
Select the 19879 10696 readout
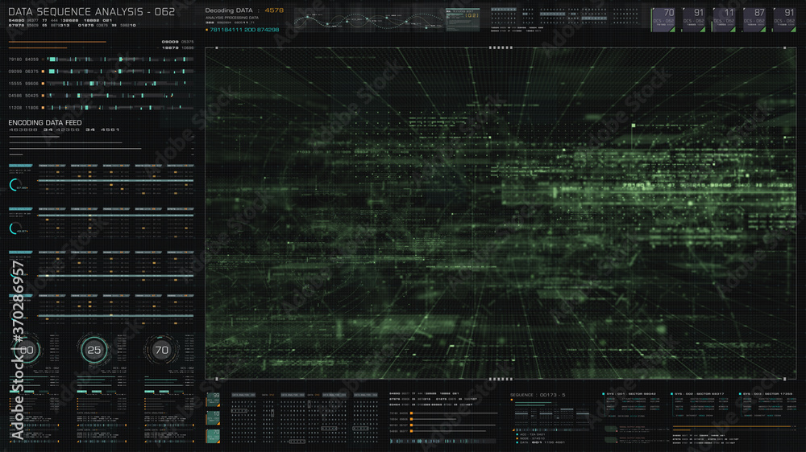click(177, 47)
